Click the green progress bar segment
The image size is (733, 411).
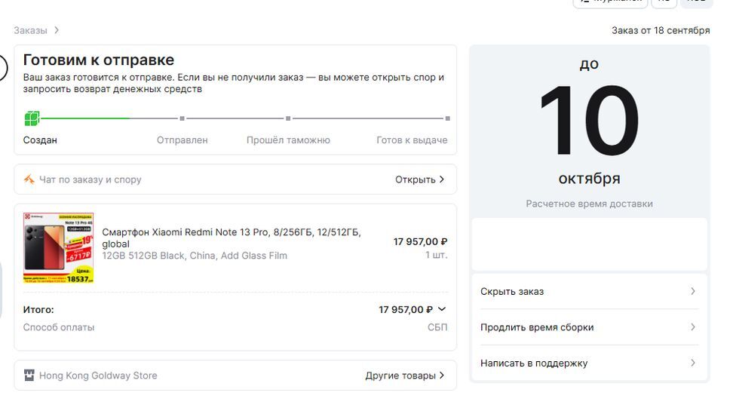[x=84, y=118]
